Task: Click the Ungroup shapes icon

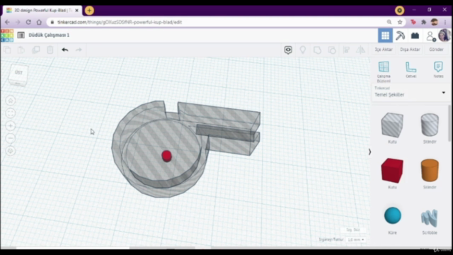Action: click(x=332, y=50)
